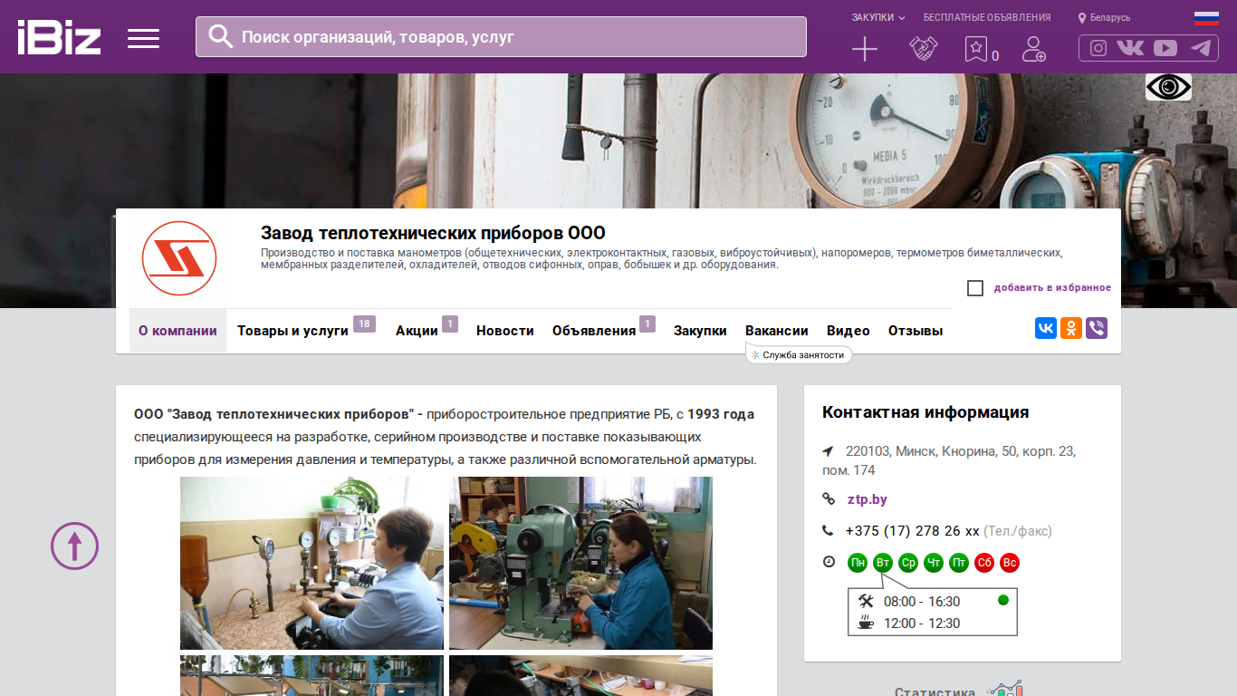Select Wednesday 'Ср' schedule day
The width and height of the screenshot is (1237, 696).
pyautogui.click(x=908, y=563)
